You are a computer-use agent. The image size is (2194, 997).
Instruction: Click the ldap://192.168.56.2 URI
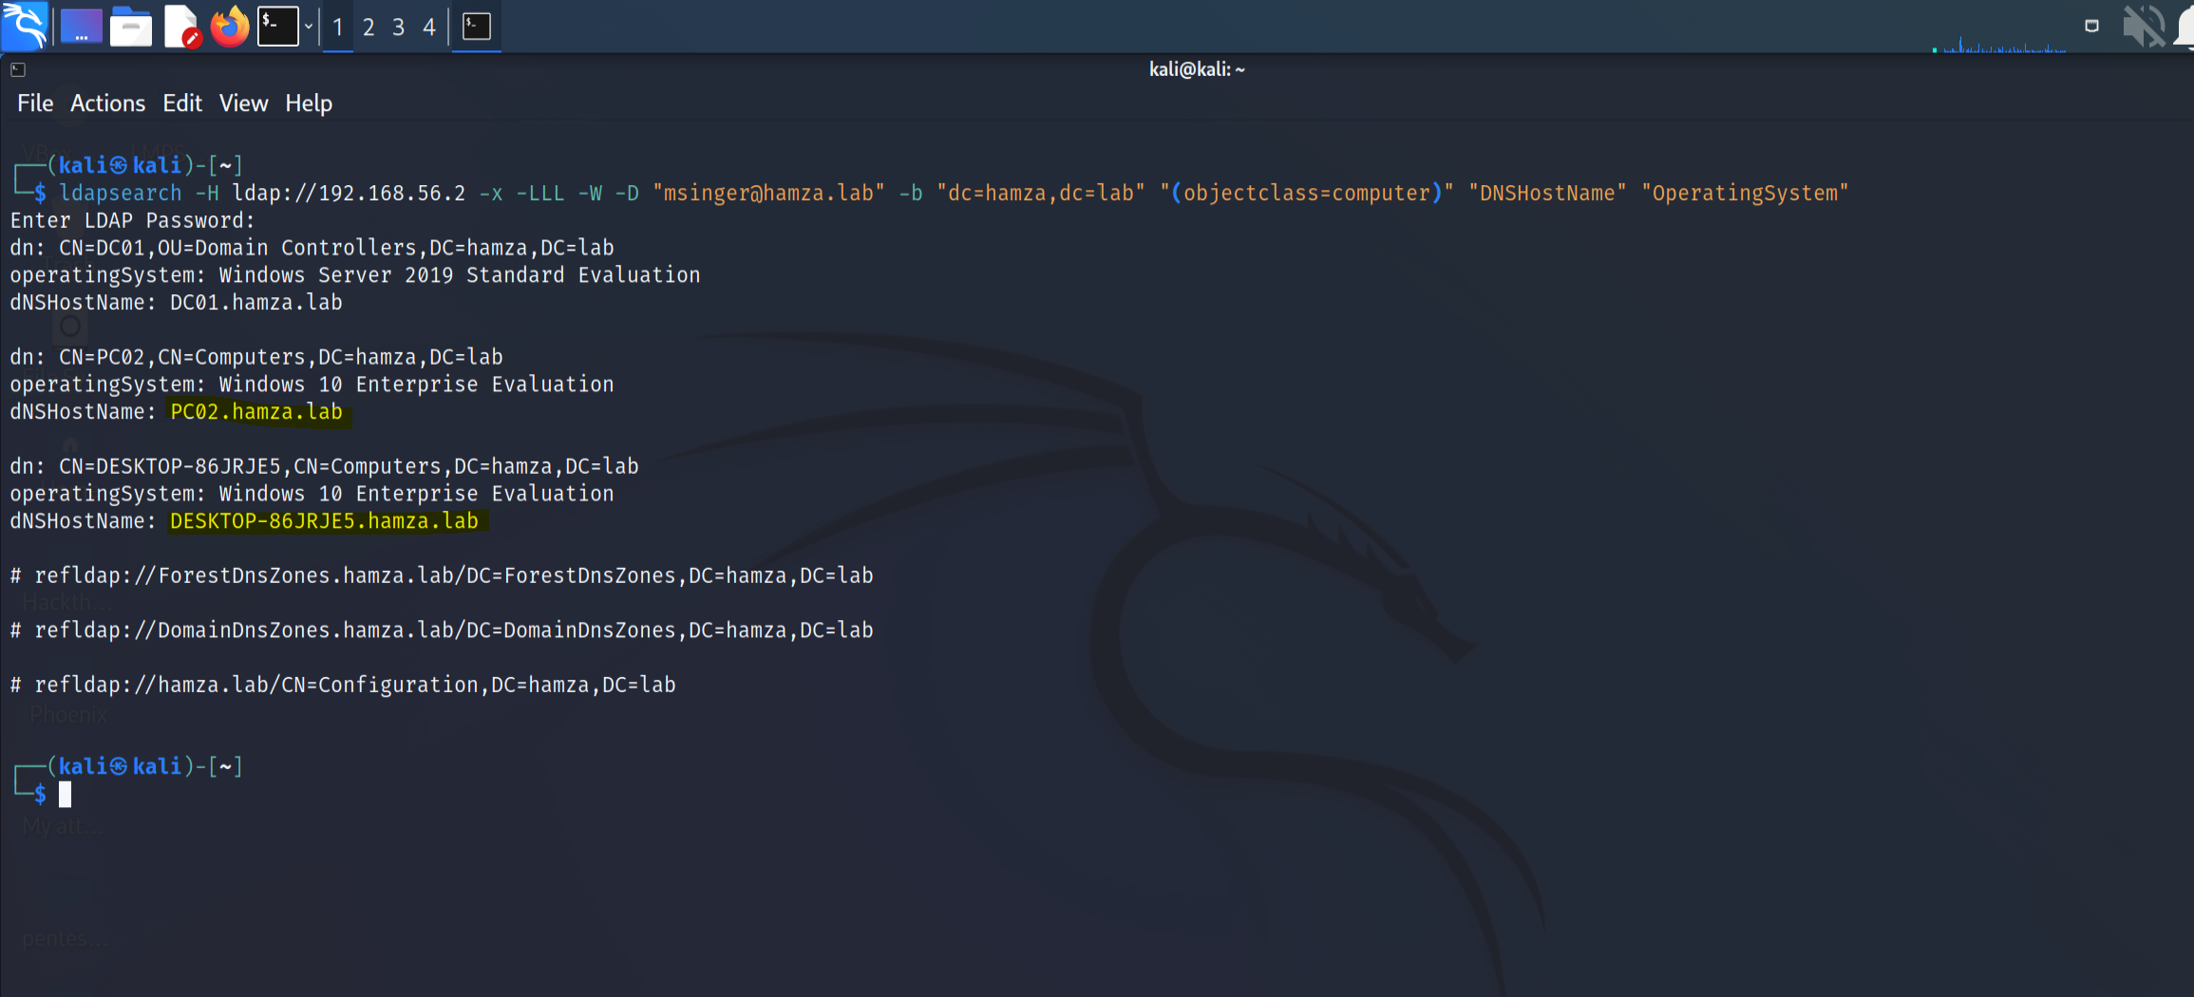[x=350, y=193]
